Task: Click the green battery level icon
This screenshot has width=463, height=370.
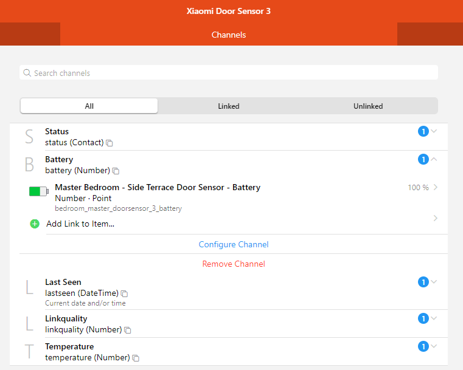Action: tap(38, 192)
